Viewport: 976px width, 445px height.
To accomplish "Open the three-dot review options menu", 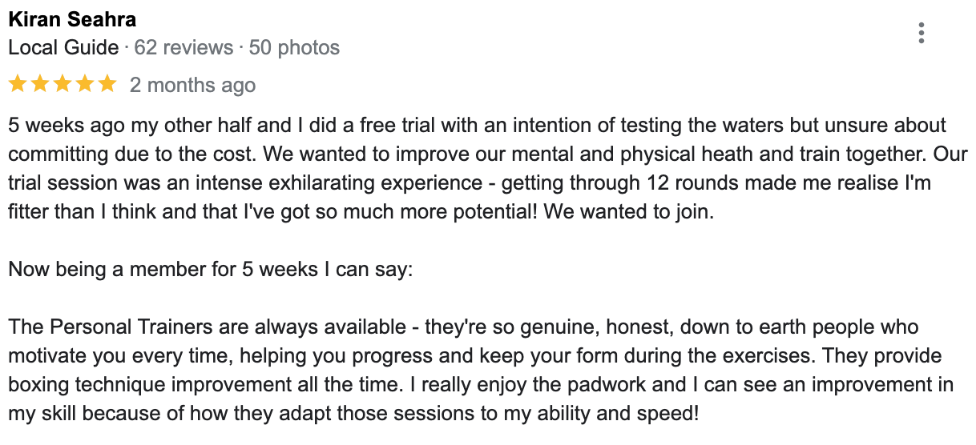I will click(922, 33).
